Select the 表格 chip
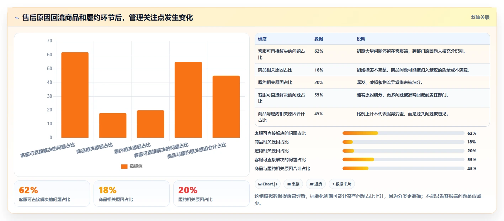 [x=293, y=184]
